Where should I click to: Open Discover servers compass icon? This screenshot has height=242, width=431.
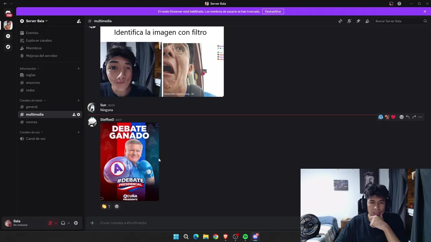8,47
